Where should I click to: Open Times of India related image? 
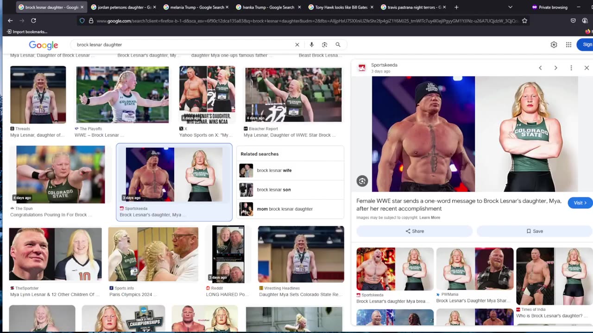pyautogui.click(x=554, y=277)
